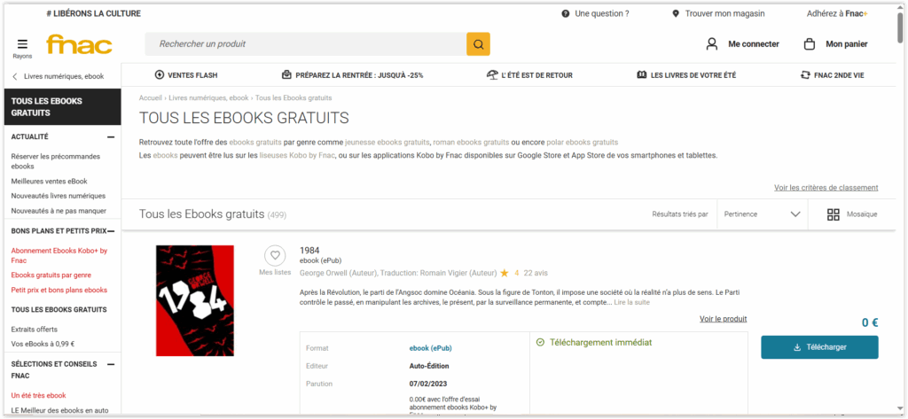Open Nouveautés à ne pas manquer

[x=59, y=211]
